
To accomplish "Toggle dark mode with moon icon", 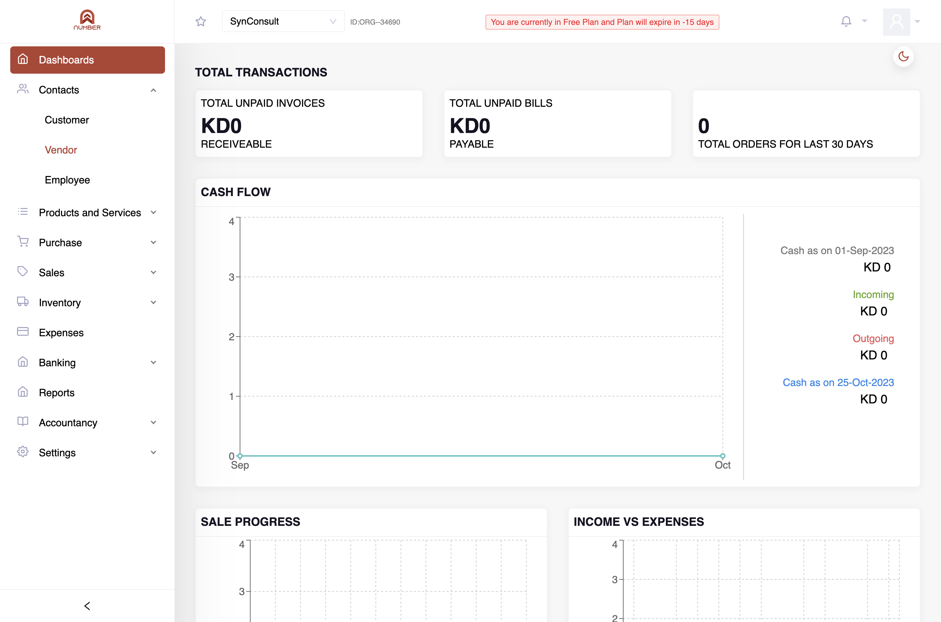I will 903,56.
